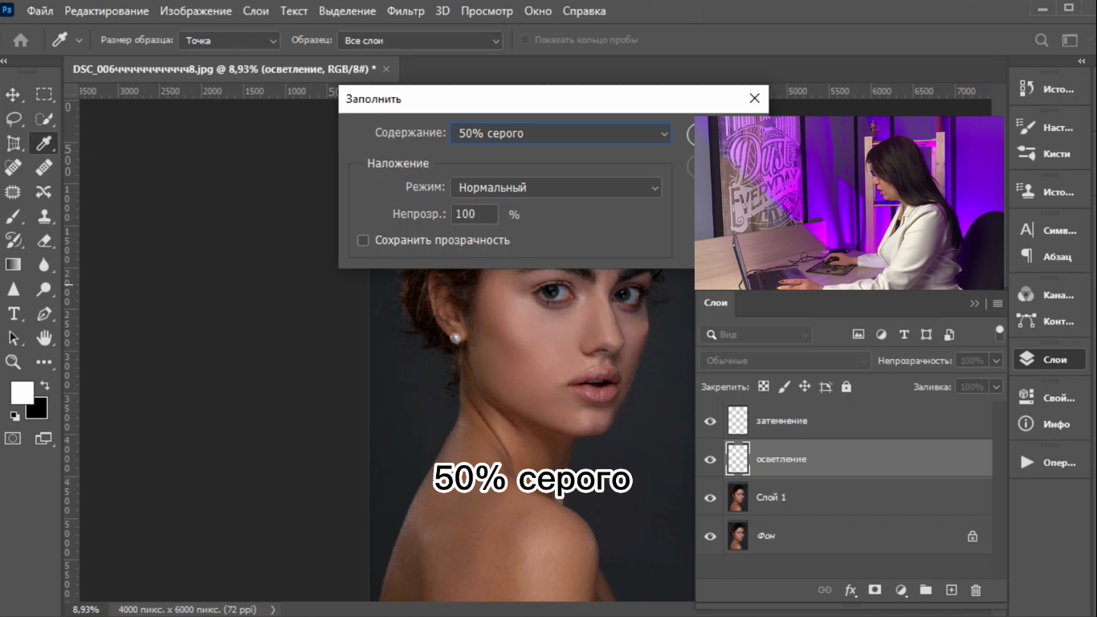
Task: Select the Brush tool
Action: [x=14, y=216]
